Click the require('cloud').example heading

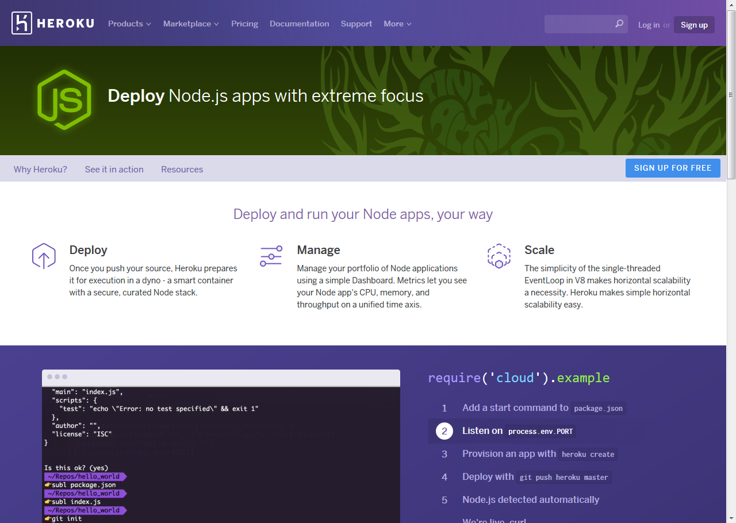coord(519,378)
